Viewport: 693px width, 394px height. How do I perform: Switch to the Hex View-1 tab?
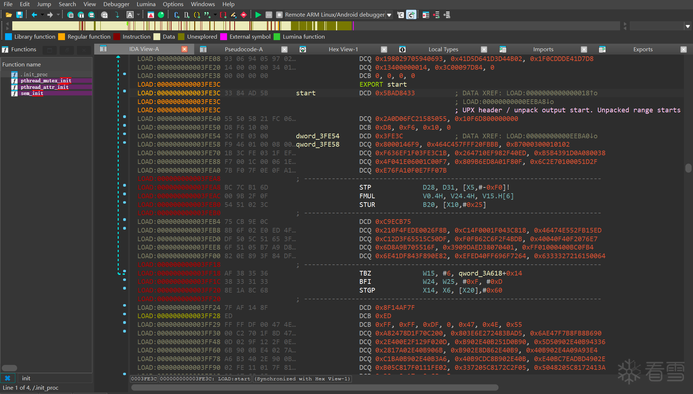click(343, 49)
